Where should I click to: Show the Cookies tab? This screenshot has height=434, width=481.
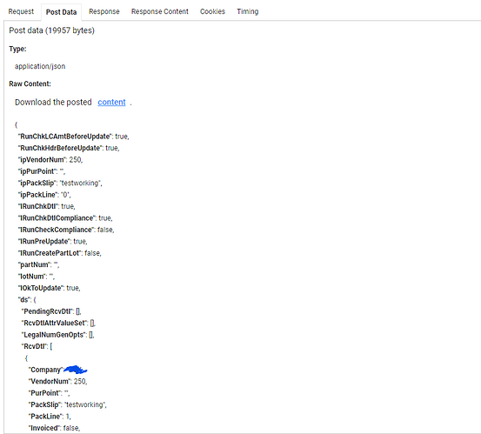pyautogui.click(x=212, y=11)
